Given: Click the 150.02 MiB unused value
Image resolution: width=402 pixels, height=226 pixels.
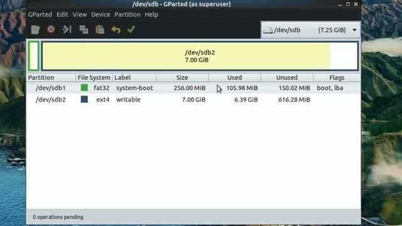Looking at the screenshot, I should click(x=295, y=88).
